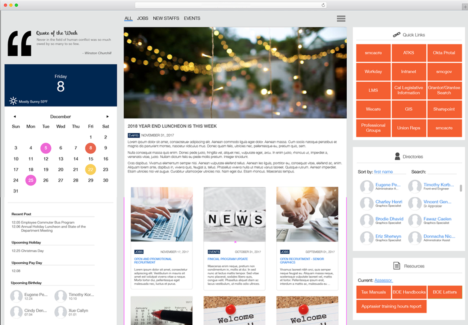Switch to the JOBS tab
The width and height of the screenshot is (468, 325).
[x=143, y=18]
